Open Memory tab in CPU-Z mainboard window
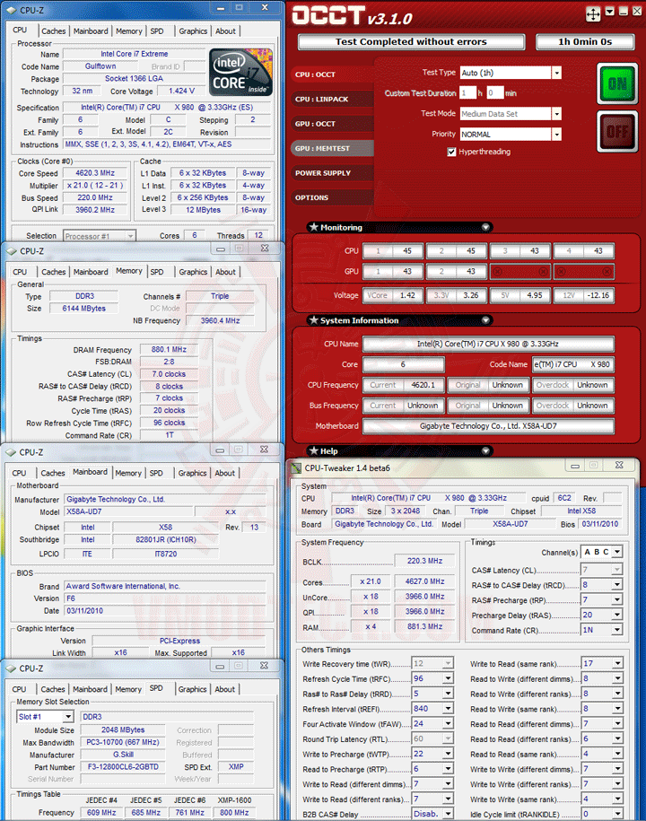 click(x=128, y=474)
